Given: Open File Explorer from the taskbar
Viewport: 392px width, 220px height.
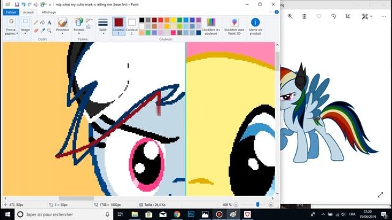Looking at the screenshot, I should [135, 215].
